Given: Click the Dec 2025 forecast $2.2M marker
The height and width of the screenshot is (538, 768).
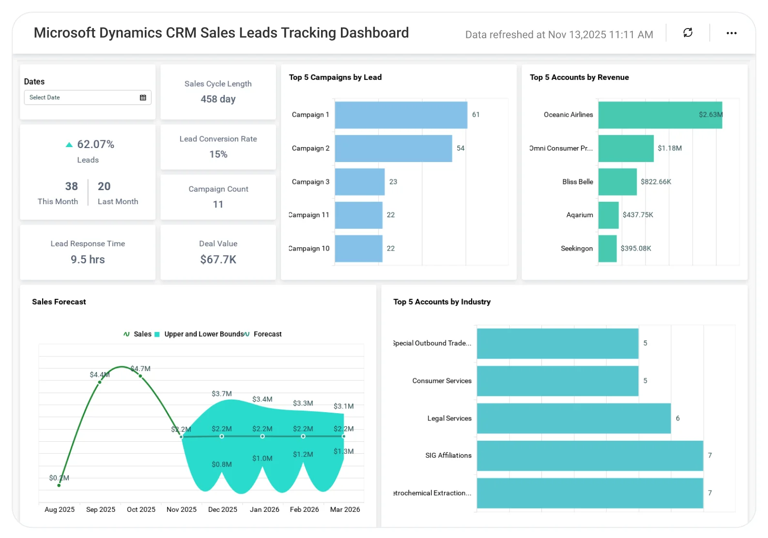Looking at the screenshot, I should 222,436.
